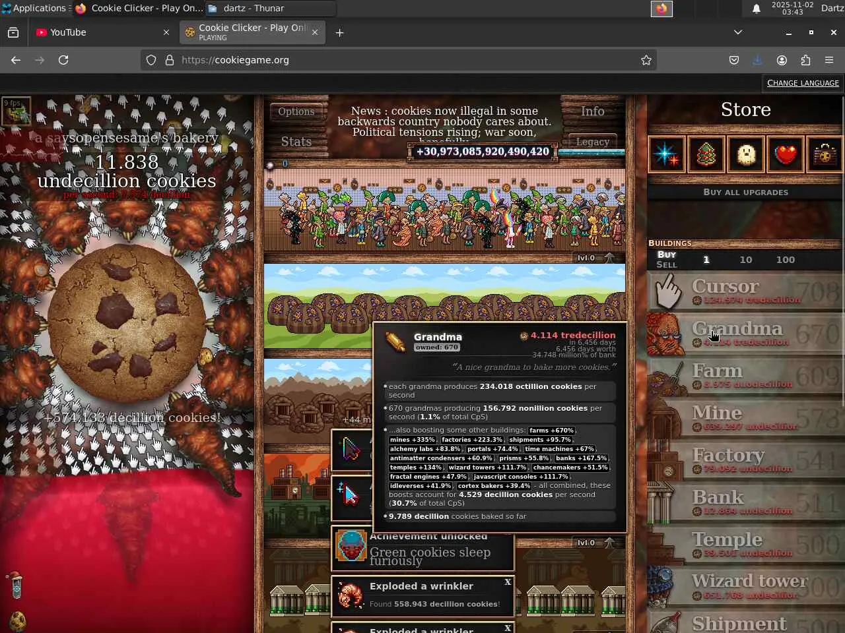Click Buy all upgrades

coord(746,193)
